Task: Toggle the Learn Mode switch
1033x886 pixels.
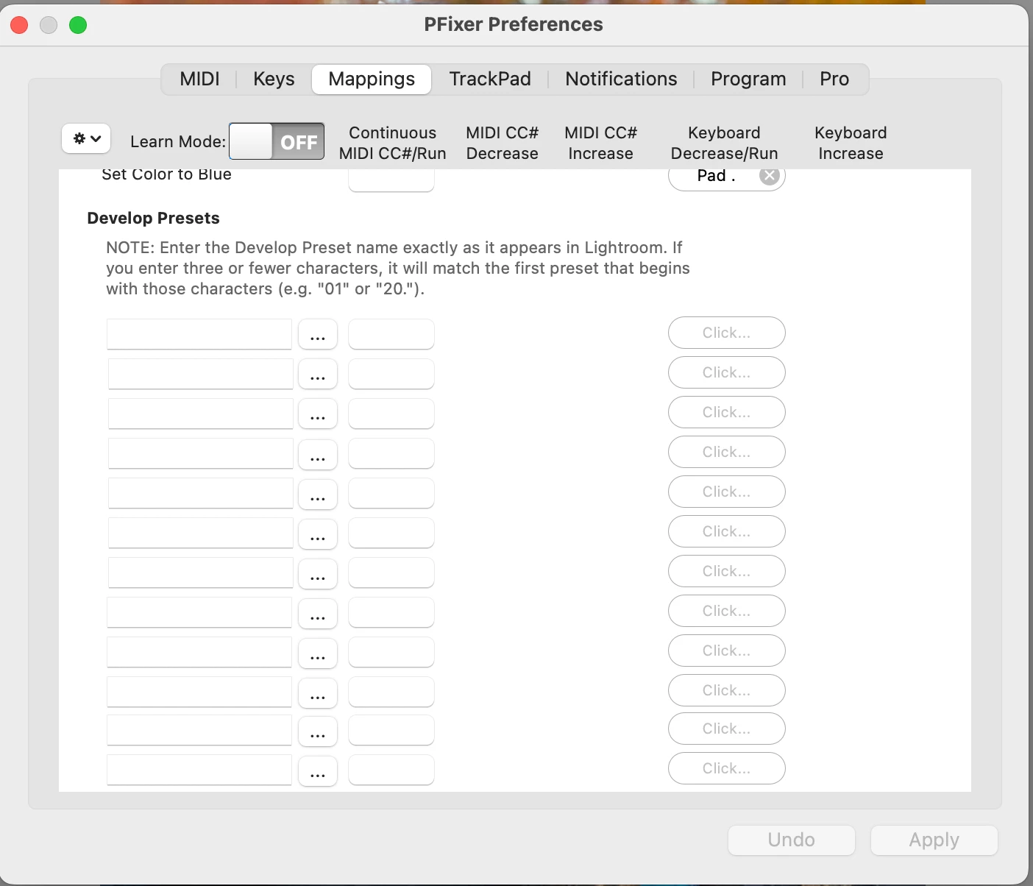Action: pos(277,141)
